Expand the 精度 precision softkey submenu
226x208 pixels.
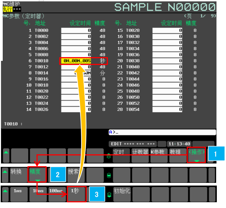click(37, 174)
